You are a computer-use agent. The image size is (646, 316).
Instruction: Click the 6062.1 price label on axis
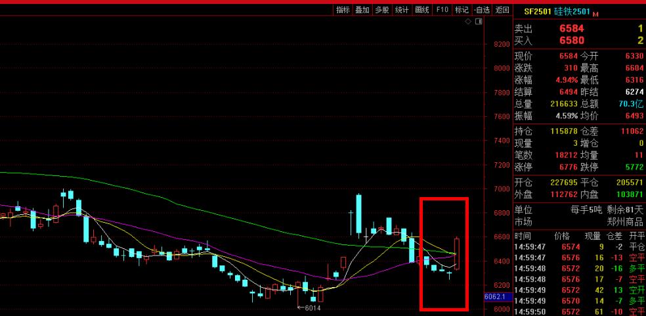click(496, 297)
